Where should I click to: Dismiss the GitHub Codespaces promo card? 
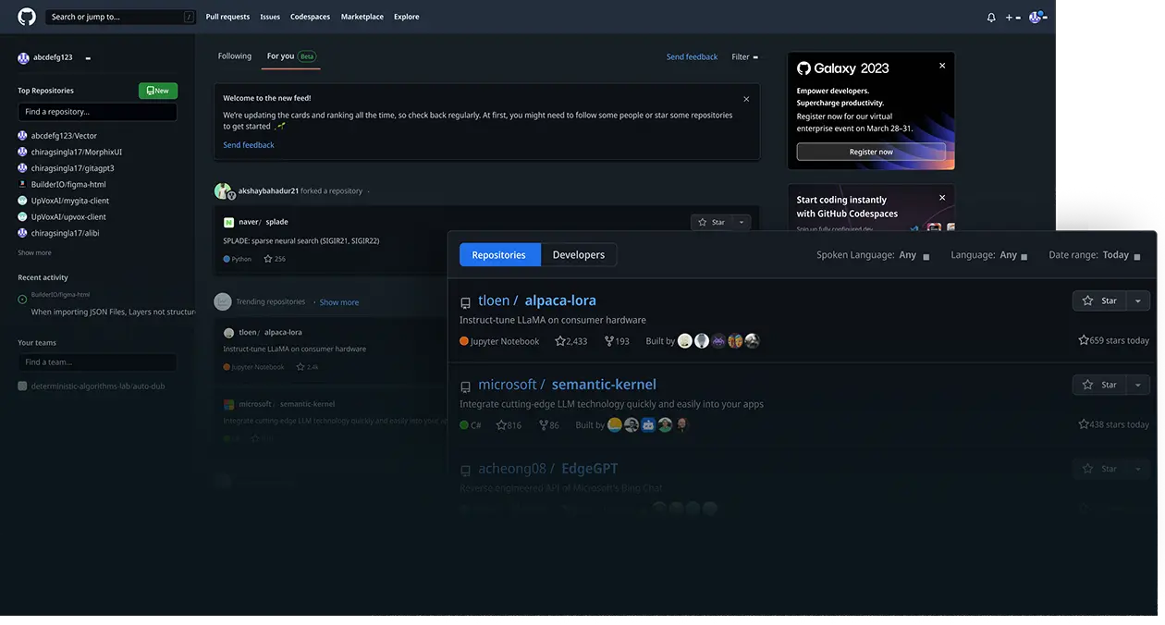(942, 198)
